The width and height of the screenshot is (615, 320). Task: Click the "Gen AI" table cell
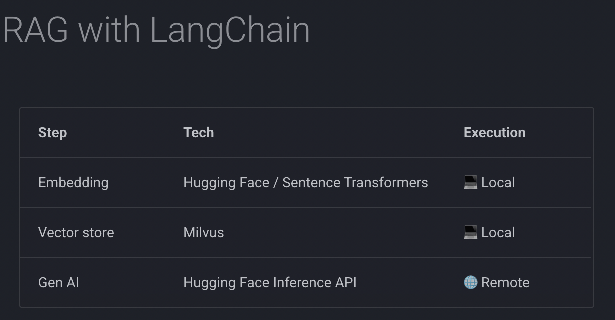(59, 283)
